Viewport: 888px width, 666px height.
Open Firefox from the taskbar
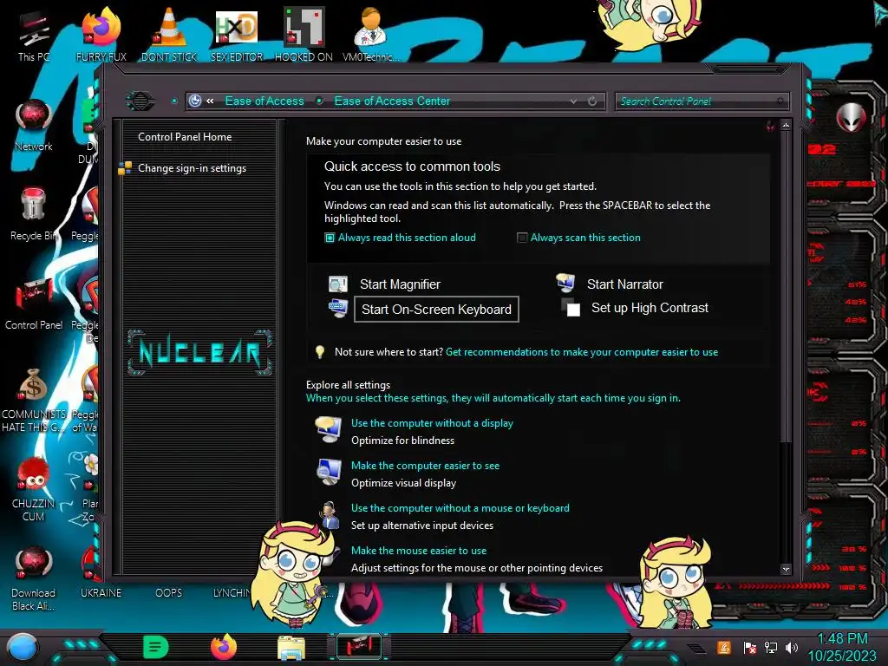coord(224,647)
